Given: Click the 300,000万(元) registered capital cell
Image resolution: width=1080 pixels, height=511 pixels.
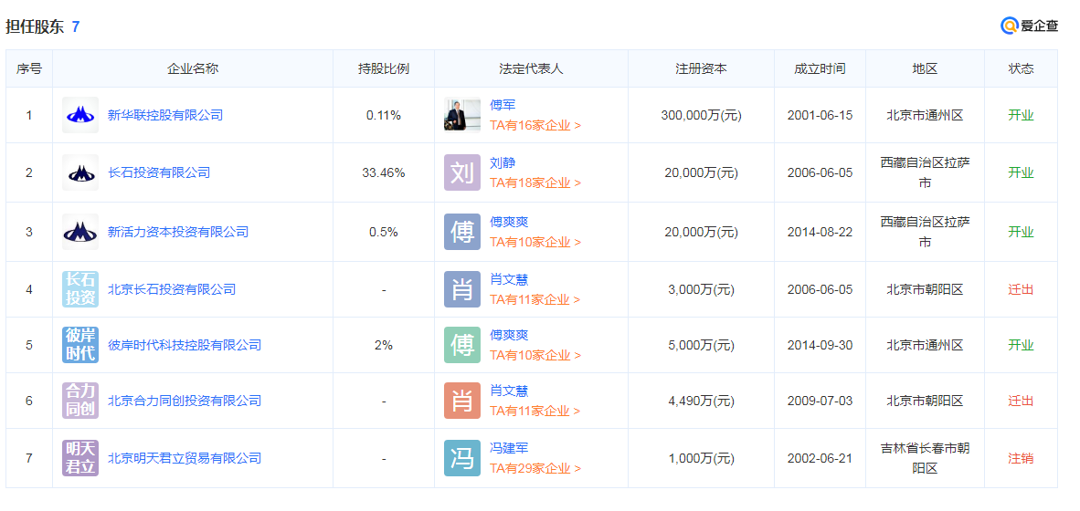Looking at the screenshot, I should [x=701, y=116].
